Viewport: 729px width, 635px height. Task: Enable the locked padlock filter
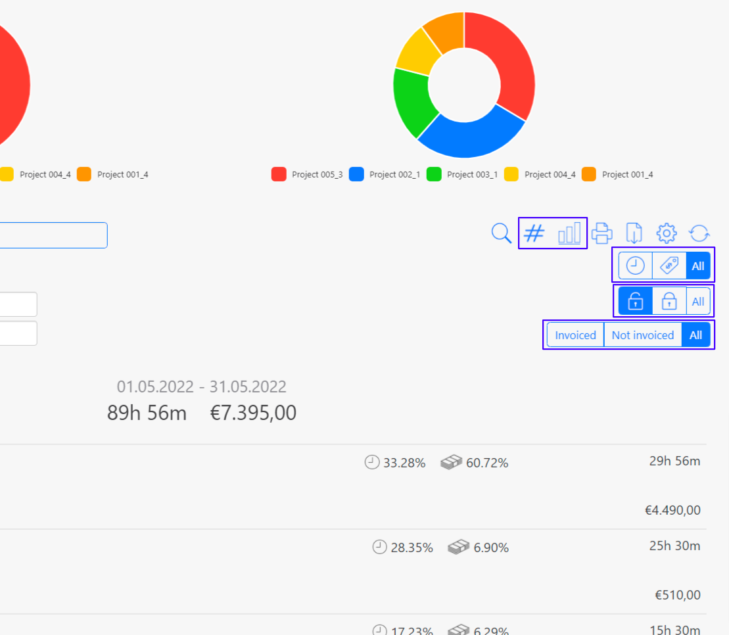pos(669,301)
